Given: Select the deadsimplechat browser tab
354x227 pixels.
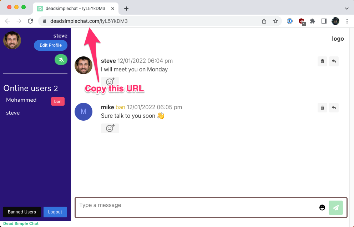Looking at the screenshot, I should click(75, 9).
